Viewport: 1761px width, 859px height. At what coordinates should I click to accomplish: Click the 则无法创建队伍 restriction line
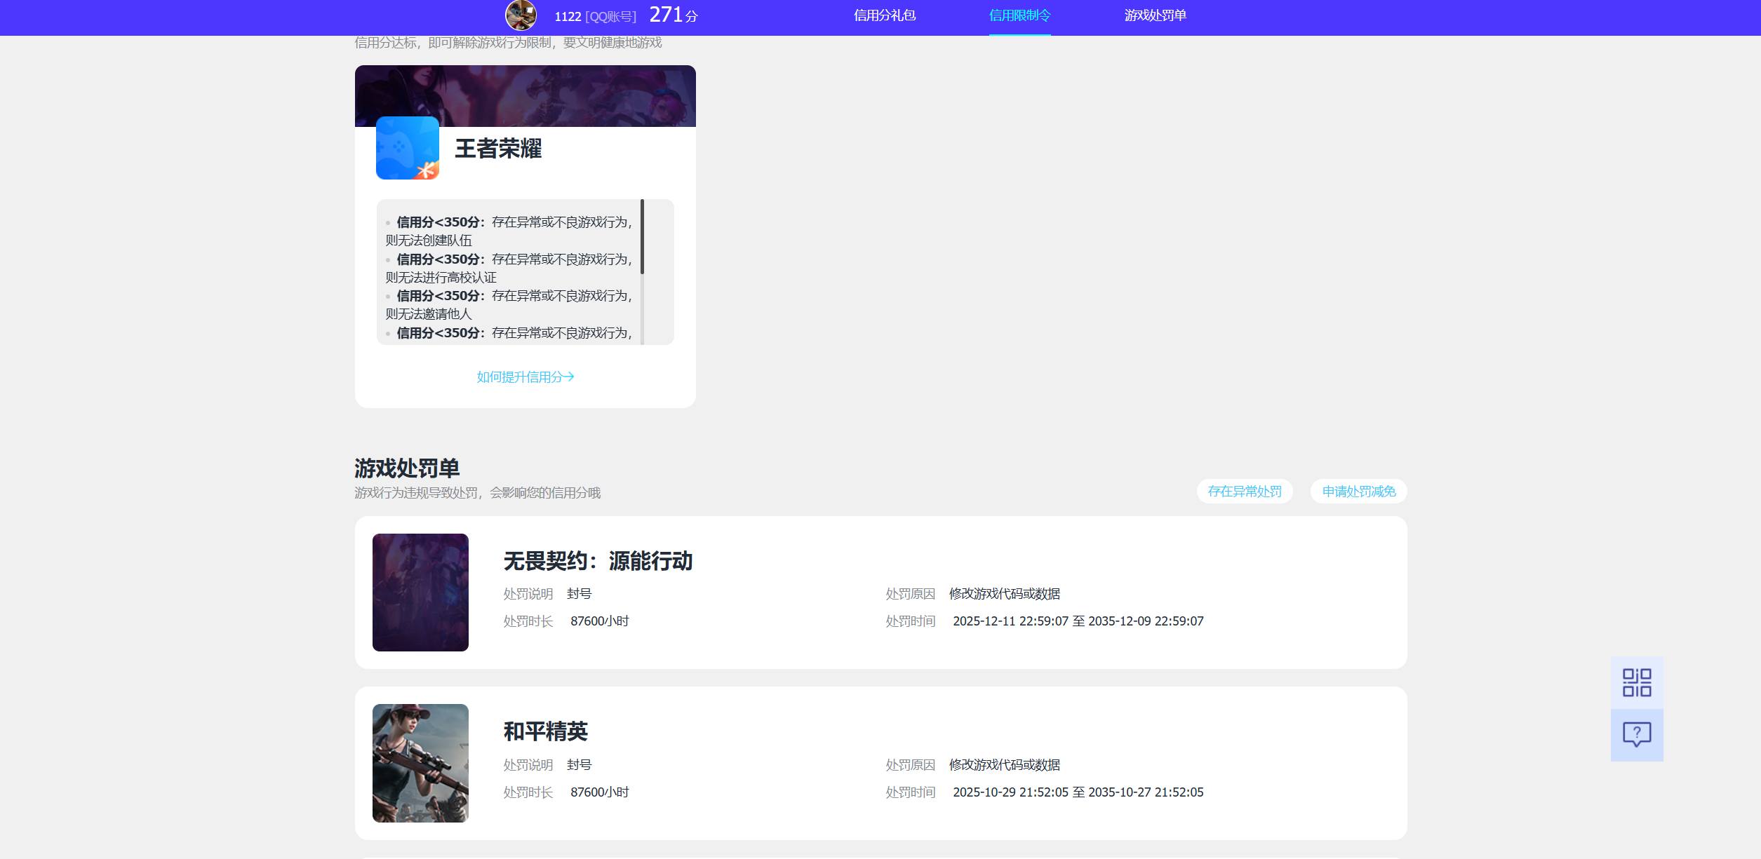(x=429, y=241)
